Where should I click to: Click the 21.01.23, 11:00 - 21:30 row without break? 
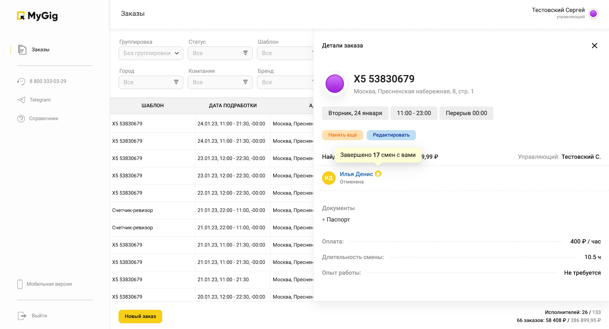[x=212, y=279]
